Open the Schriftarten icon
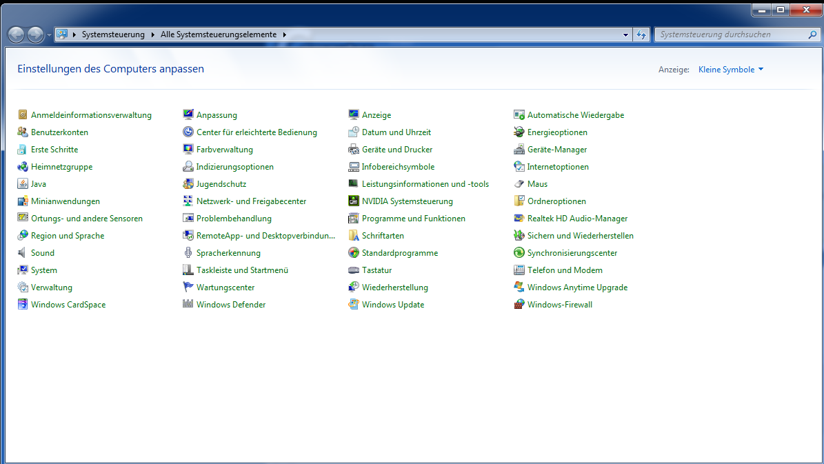This screenshot has width=824, height=464. 354,235
